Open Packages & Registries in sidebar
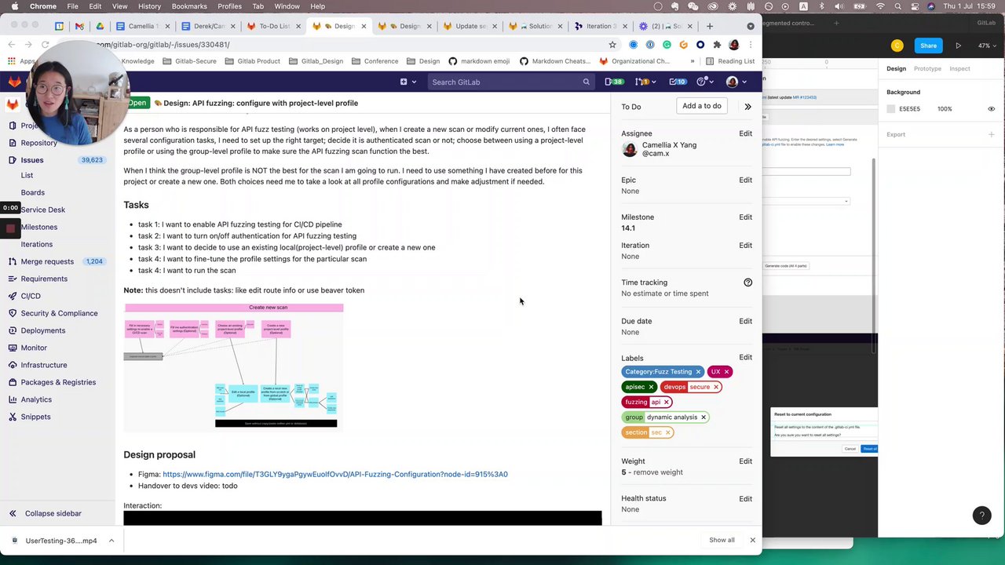The height and width of the screenshot is (565, 1005). tap(58, 382)
